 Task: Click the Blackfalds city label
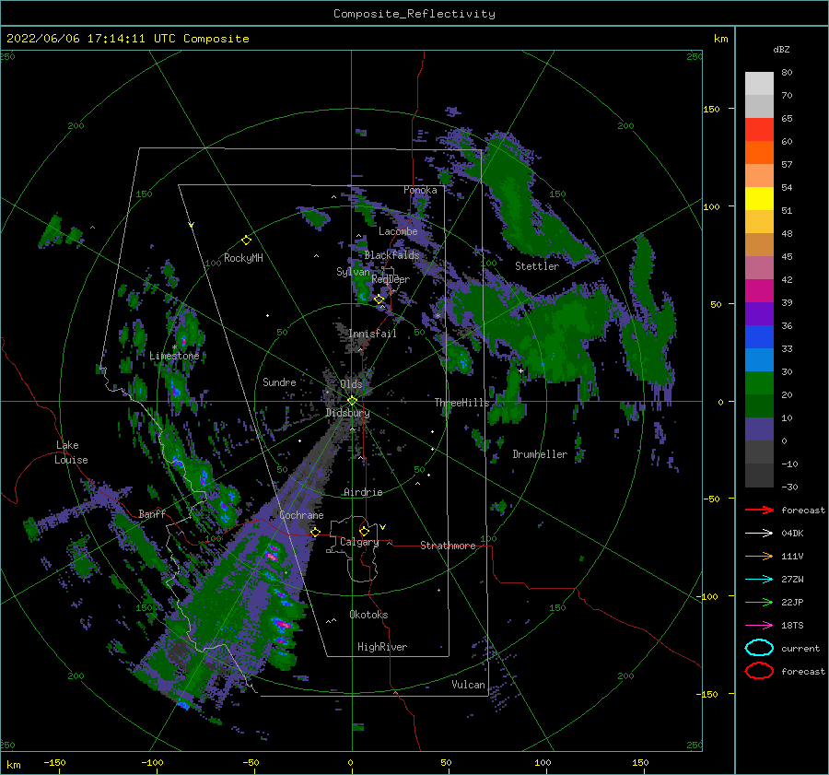point(391,255)
